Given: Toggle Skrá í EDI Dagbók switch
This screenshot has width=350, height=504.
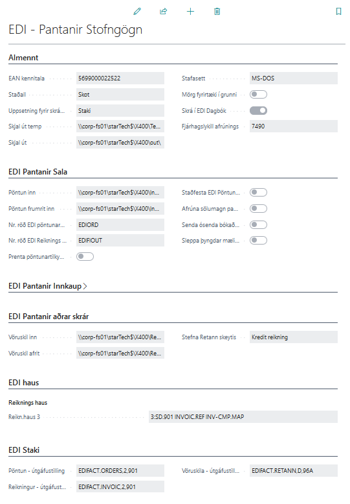Looking at the screenshot, I should (258, 110).
